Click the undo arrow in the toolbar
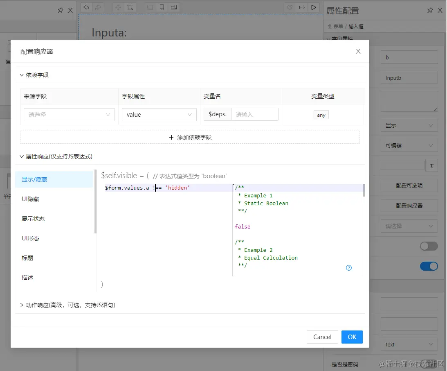The width and height of the screenshot is (447, 371). 86,7
